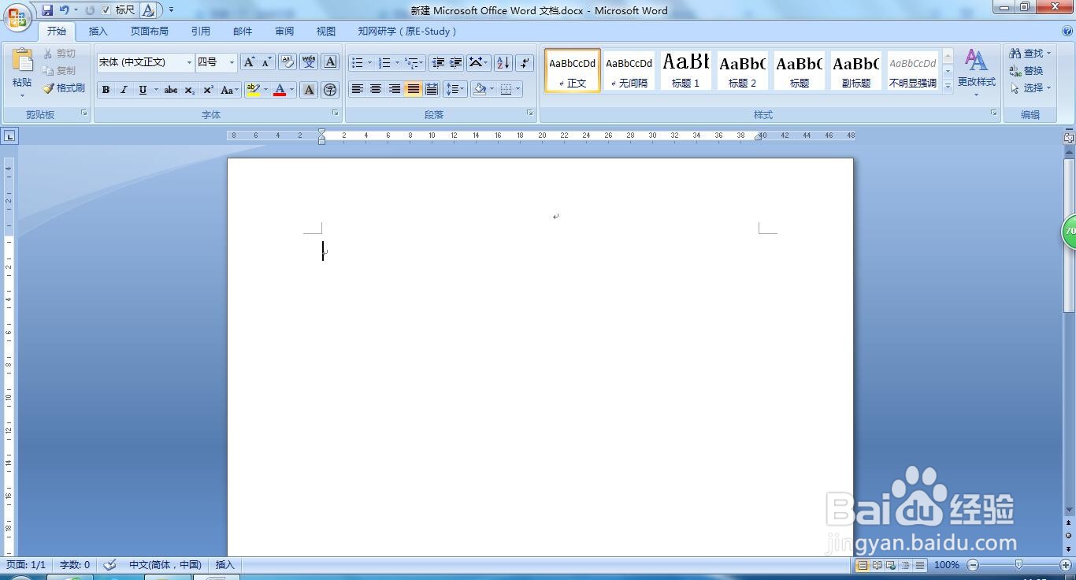The height and width of the screenshot is (580, 1076).
Task: Click 更改样式 (Change Styles) button
Action: 977,72
